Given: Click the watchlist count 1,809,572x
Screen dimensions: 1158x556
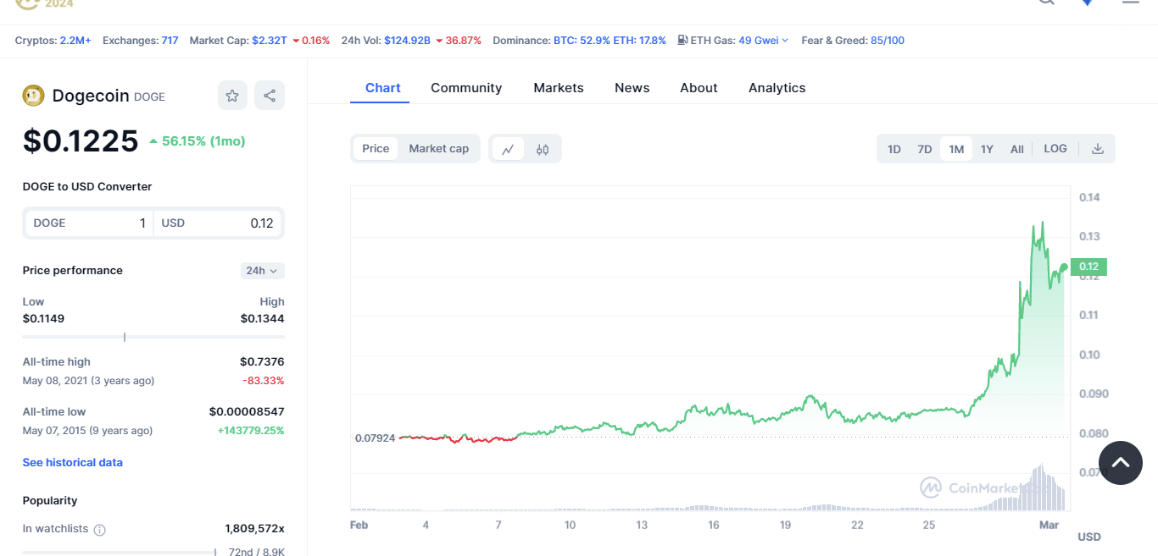Looking at the screenshot, I should [254, 529].
